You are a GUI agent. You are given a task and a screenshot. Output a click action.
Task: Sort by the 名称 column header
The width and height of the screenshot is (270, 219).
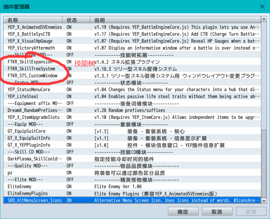click(x=33, y=20)
